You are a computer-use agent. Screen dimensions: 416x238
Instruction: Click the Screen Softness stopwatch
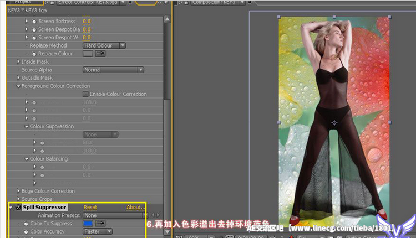click(x=34, y=22)
